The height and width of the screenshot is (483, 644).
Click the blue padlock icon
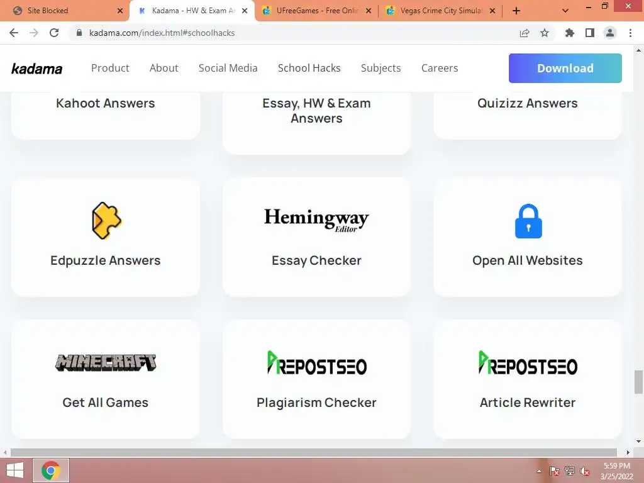coord(528,221)
